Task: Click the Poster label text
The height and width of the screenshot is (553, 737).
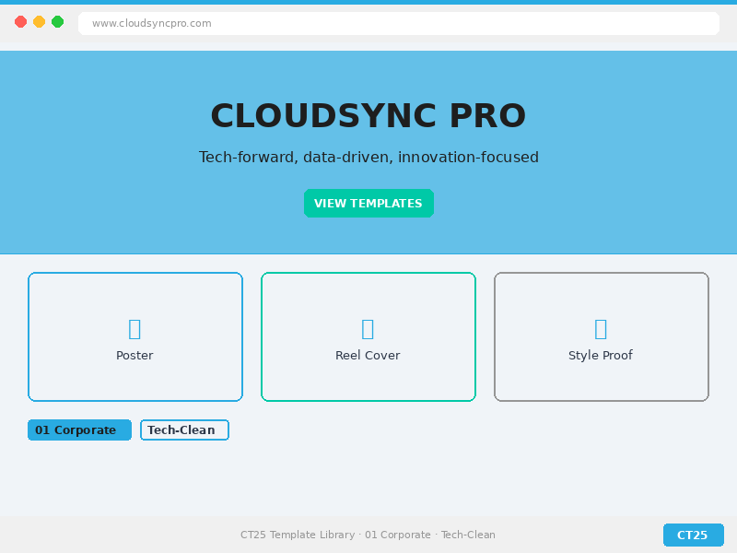Action: pos(135,356)
